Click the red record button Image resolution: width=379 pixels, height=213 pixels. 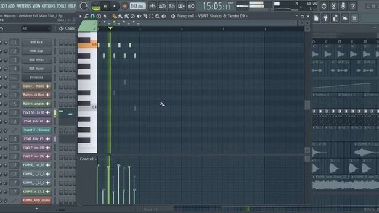pyautogui.click(x=124, y=7)
